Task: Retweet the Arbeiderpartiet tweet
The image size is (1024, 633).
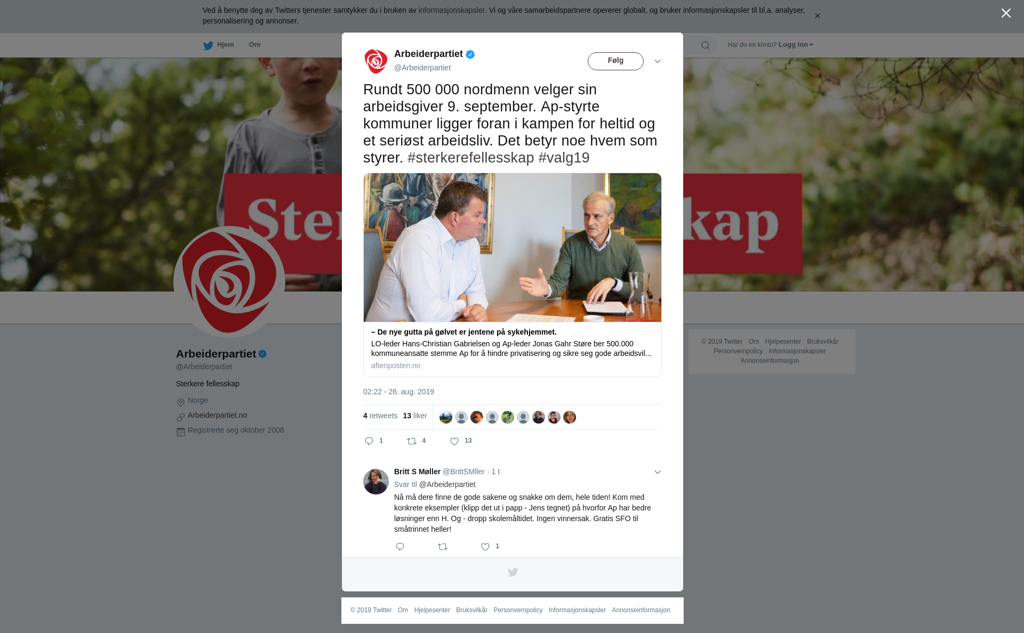Action: tap(412, 441)
